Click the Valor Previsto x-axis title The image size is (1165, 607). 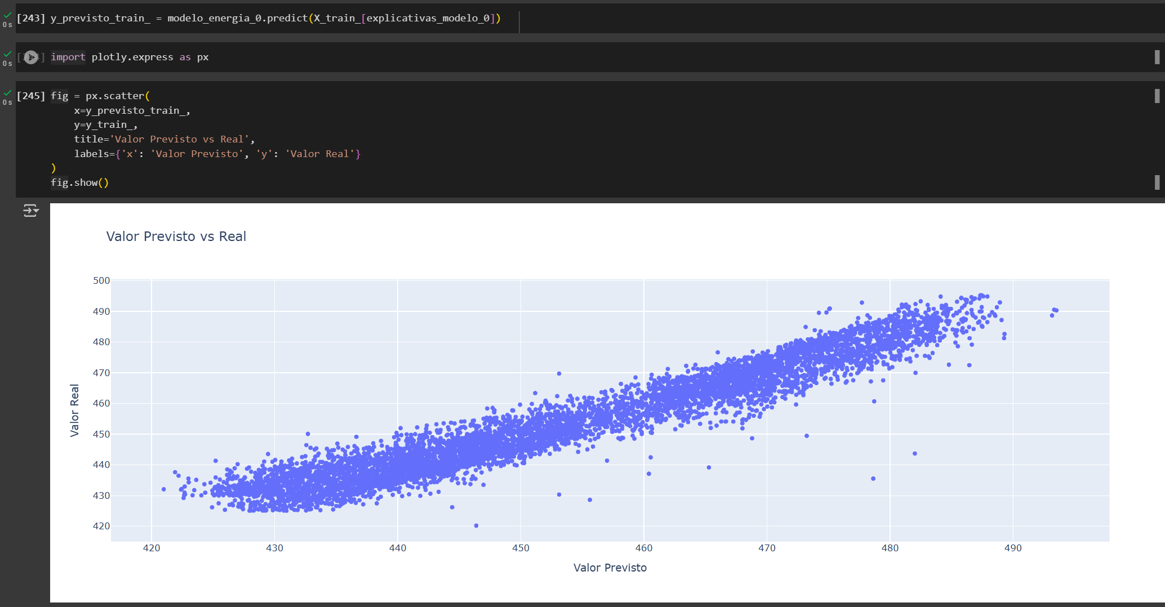click(x=610, y=568)
